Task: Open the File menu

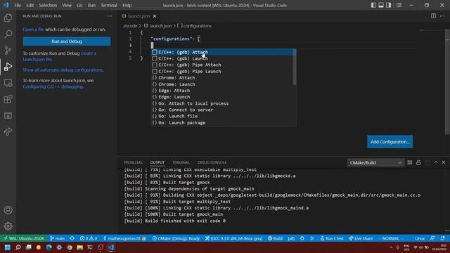Action: (18, 5)
